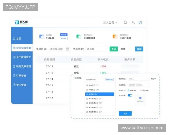Click the home icon beside 首页
The height and width of the screenshot is (135, 169).
pyautogui.click(x=14, y=39)
